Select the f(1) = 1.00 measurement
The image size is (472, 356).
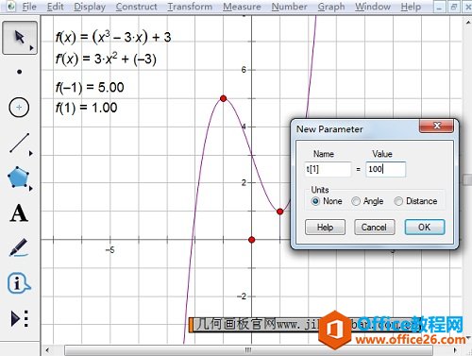tap(86, 108)
